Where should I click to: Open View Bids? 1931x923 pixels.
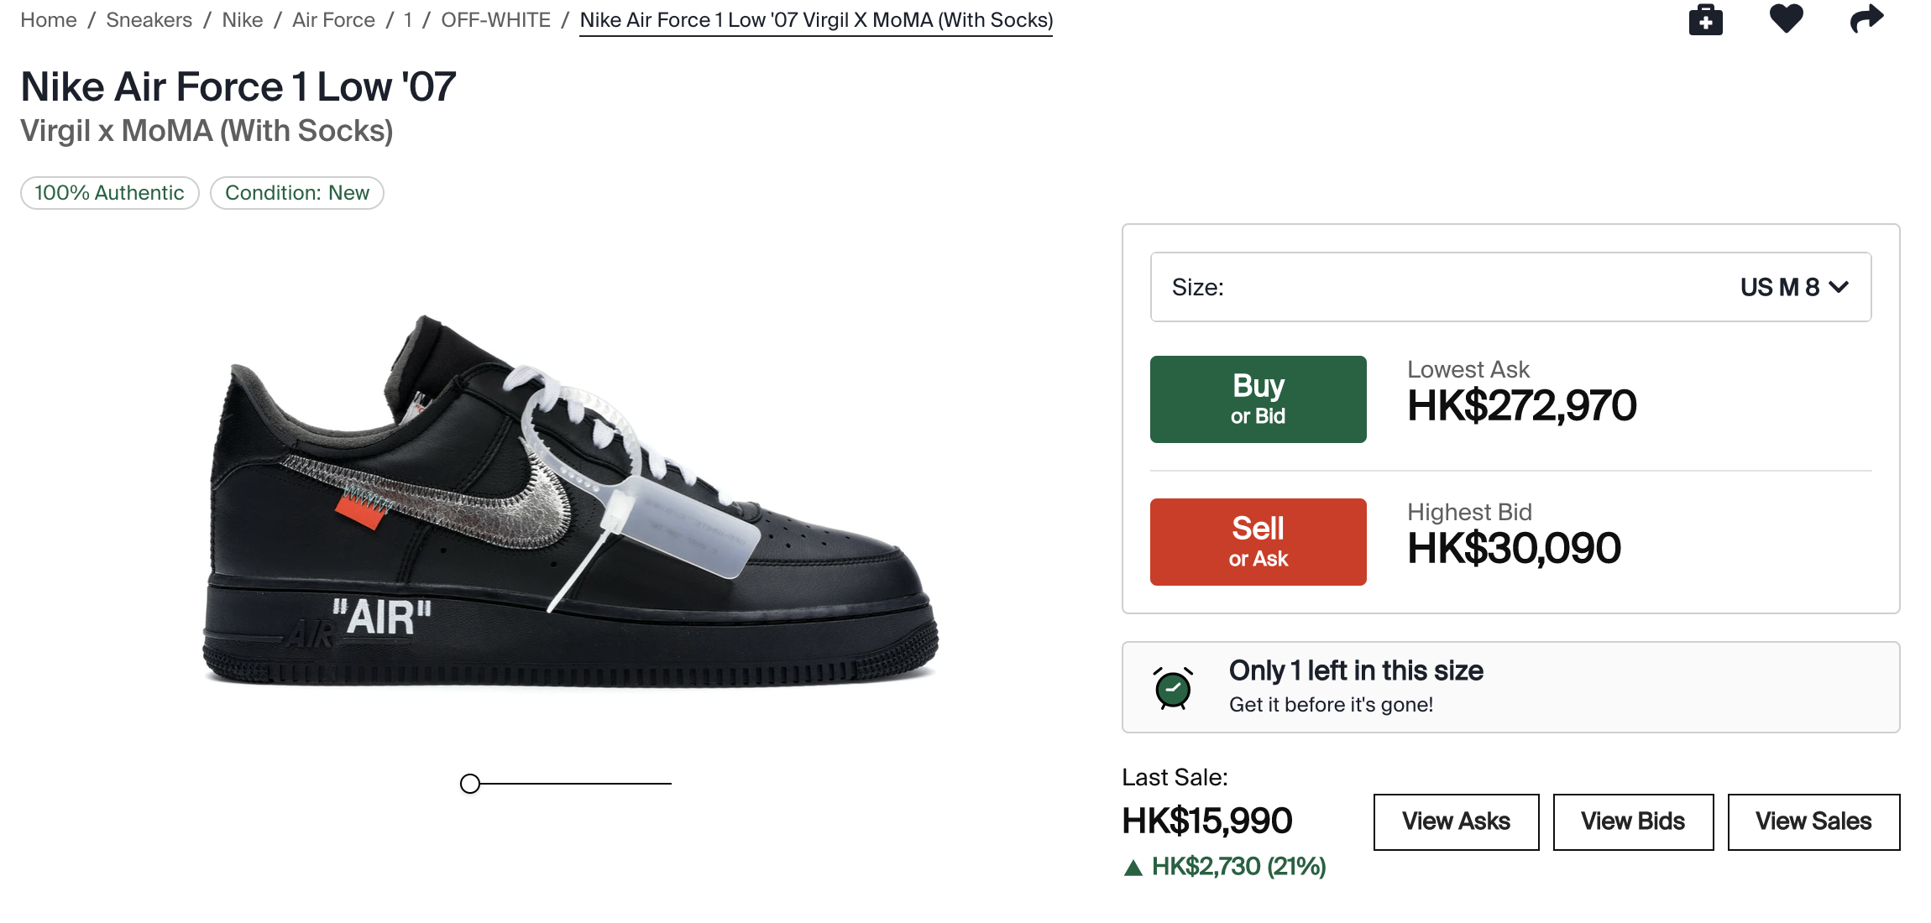click(1633, 821)
